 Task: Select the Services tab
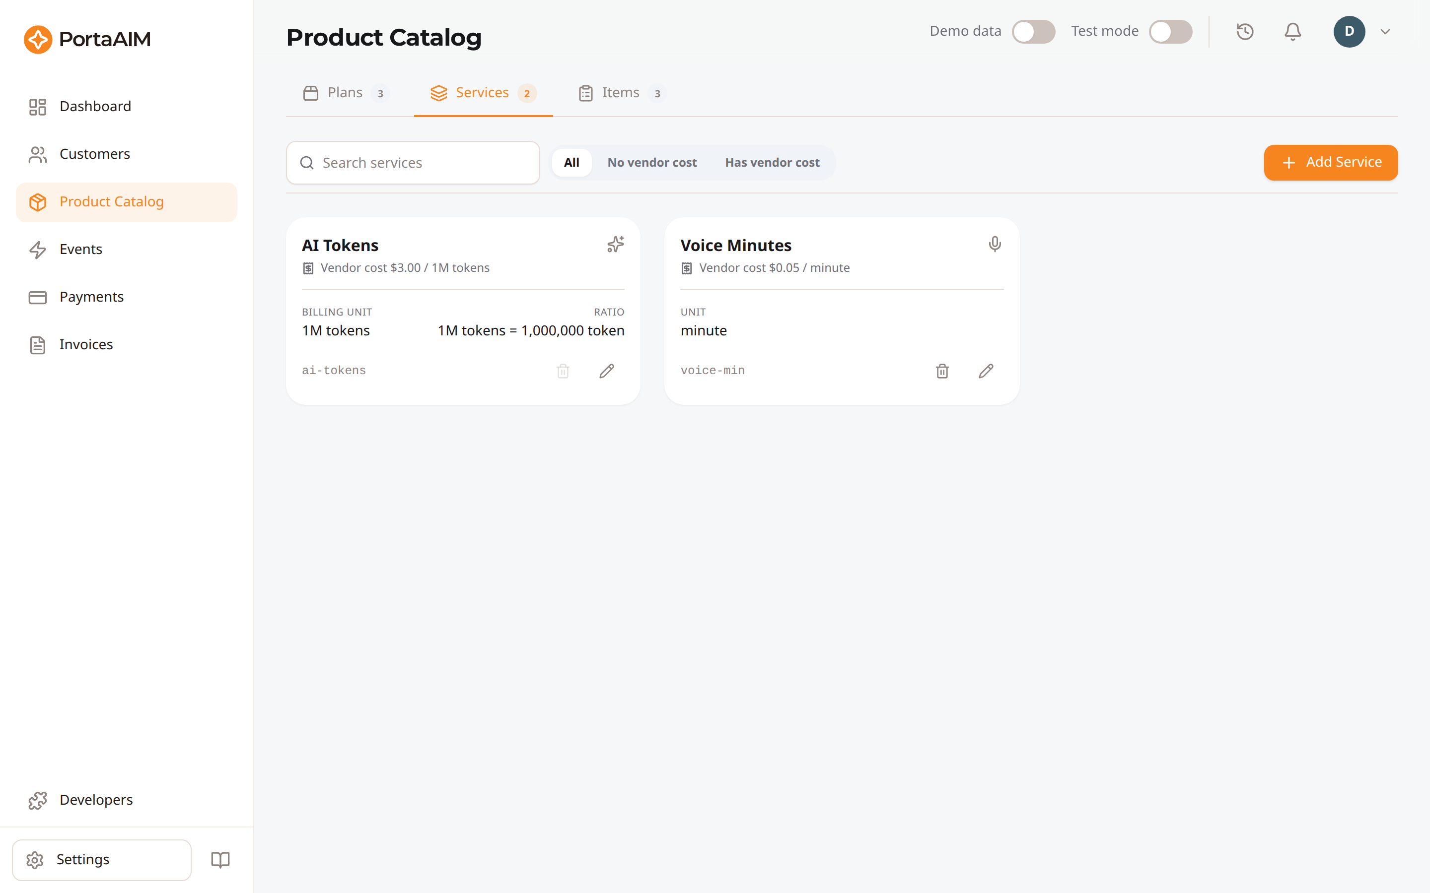(483, 93)
